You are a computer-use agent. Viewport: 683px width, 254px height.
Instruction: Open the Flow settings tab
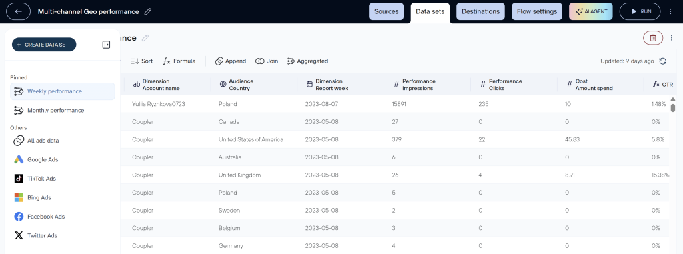coord(537,12)
